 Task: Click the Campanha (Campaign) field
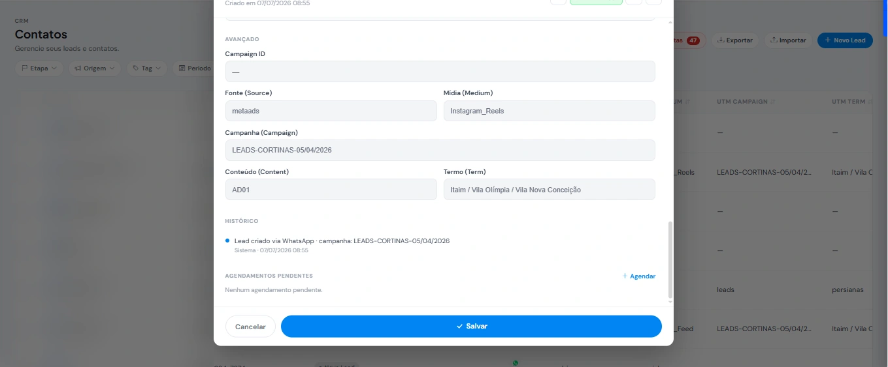click(x=440, y=150)
